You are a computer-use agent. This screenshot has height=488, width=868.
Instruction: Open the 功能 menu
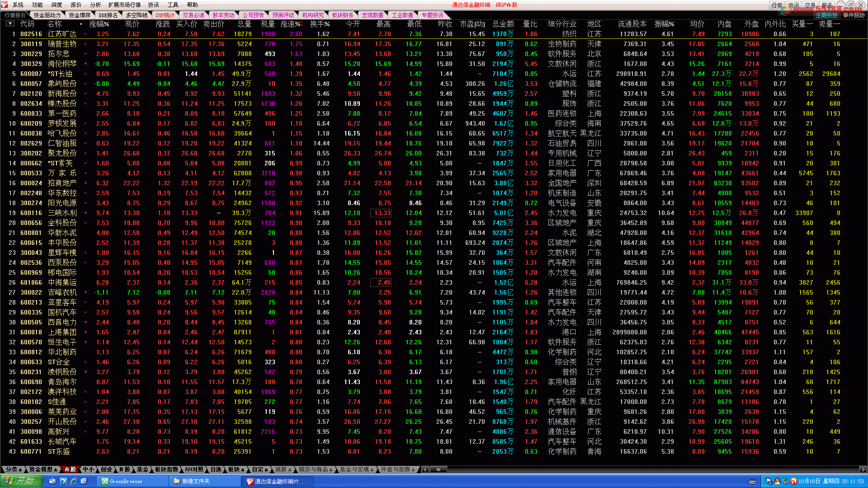tap(37, 5)
